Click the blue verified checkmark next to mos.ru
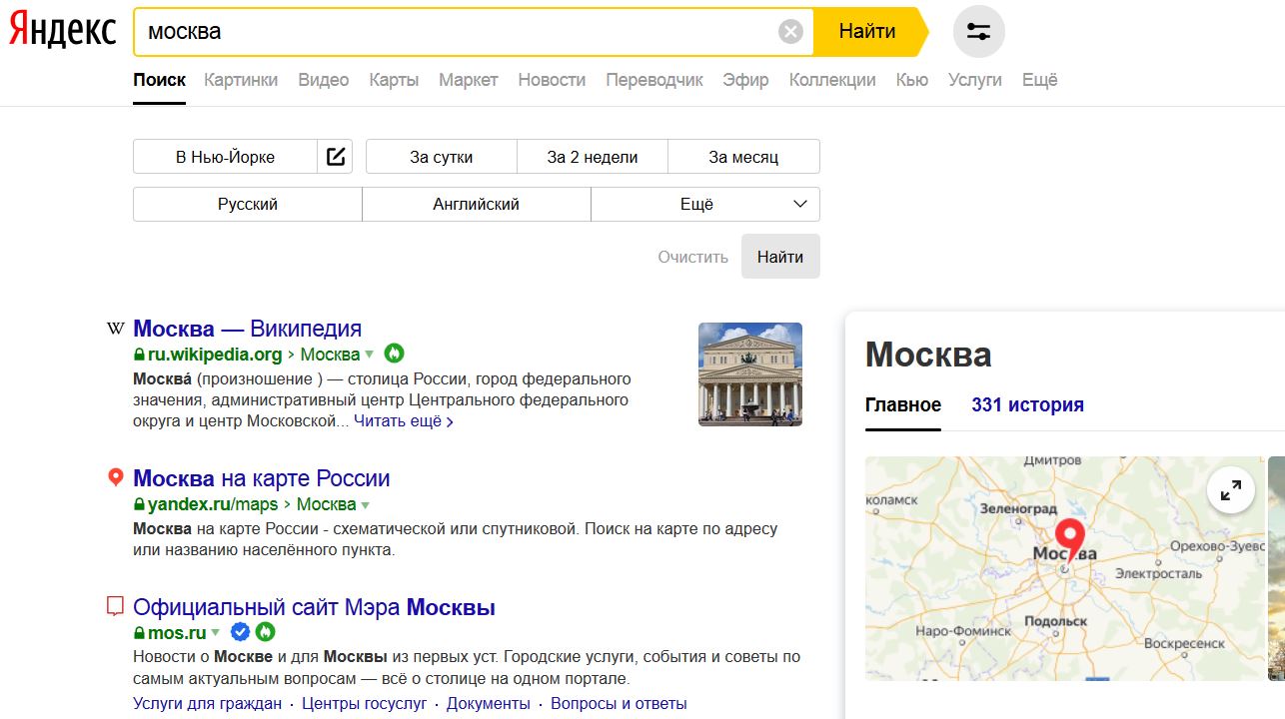Screen dimensions: 1285x719 (240, 632)
